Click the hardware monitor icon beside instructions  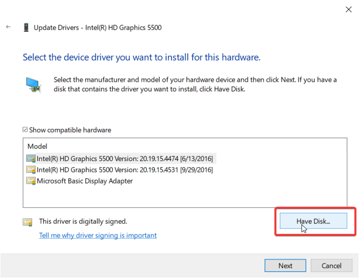point(34,84)
